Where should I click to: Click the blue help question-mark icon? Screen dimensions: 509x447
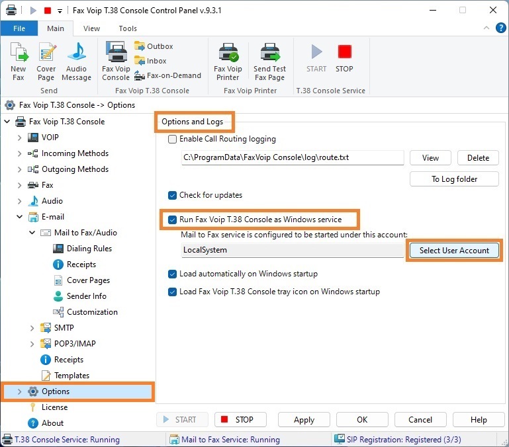click(x=500, y=28)
